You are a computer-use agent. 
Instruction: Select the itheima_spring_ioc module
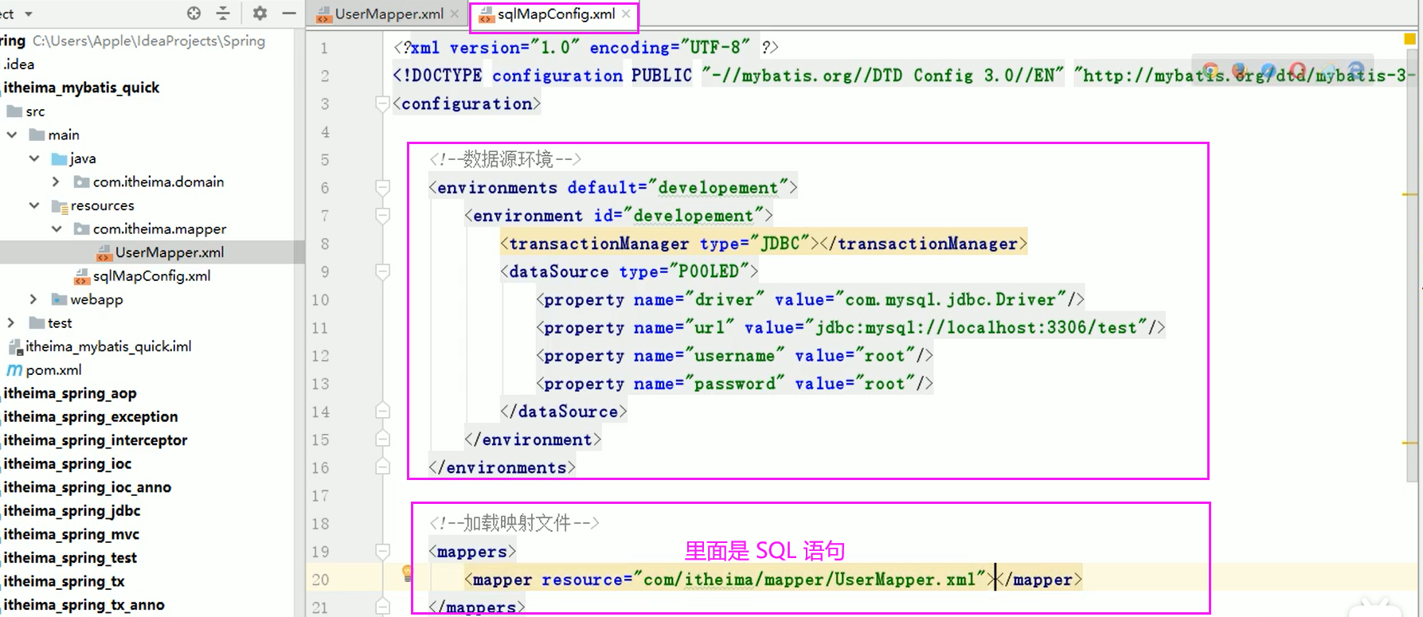click(x=68, y=464)
